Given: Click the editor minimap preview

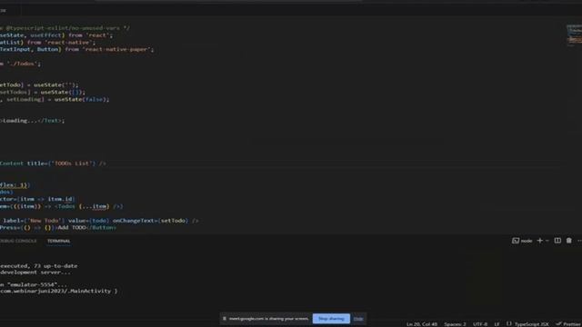Looking at the screenshot, I should [x=574, y=35].
